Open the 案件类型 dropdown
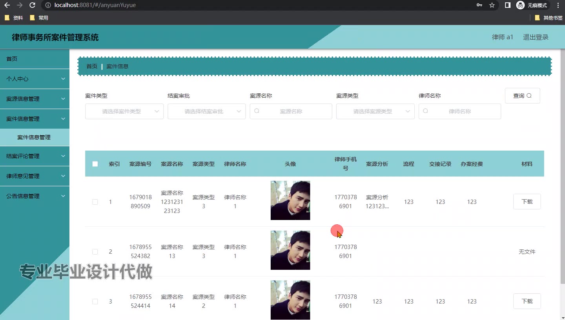The width and height of the screenshot is (565, 320). (x=124, y=111)
